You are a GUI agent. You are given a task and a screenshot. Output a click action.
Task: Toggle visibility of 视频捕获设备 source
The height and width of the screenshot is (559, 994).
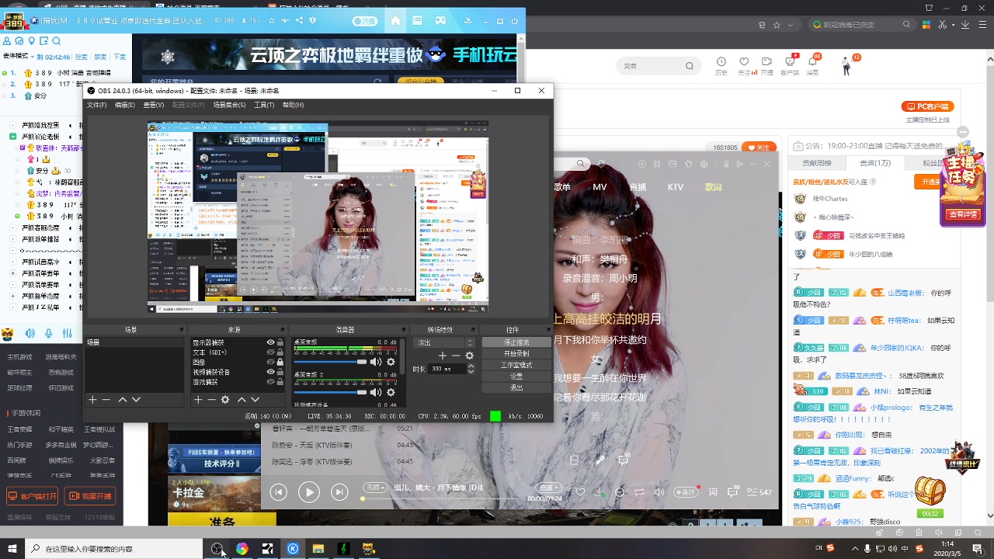pos(271,372)
